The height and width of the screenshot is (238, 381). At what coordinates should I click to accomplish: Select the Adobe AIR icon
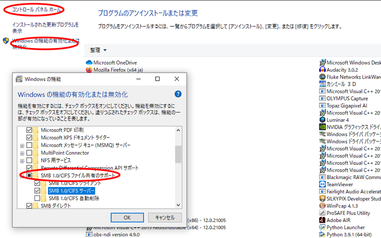tap(322, 220)
